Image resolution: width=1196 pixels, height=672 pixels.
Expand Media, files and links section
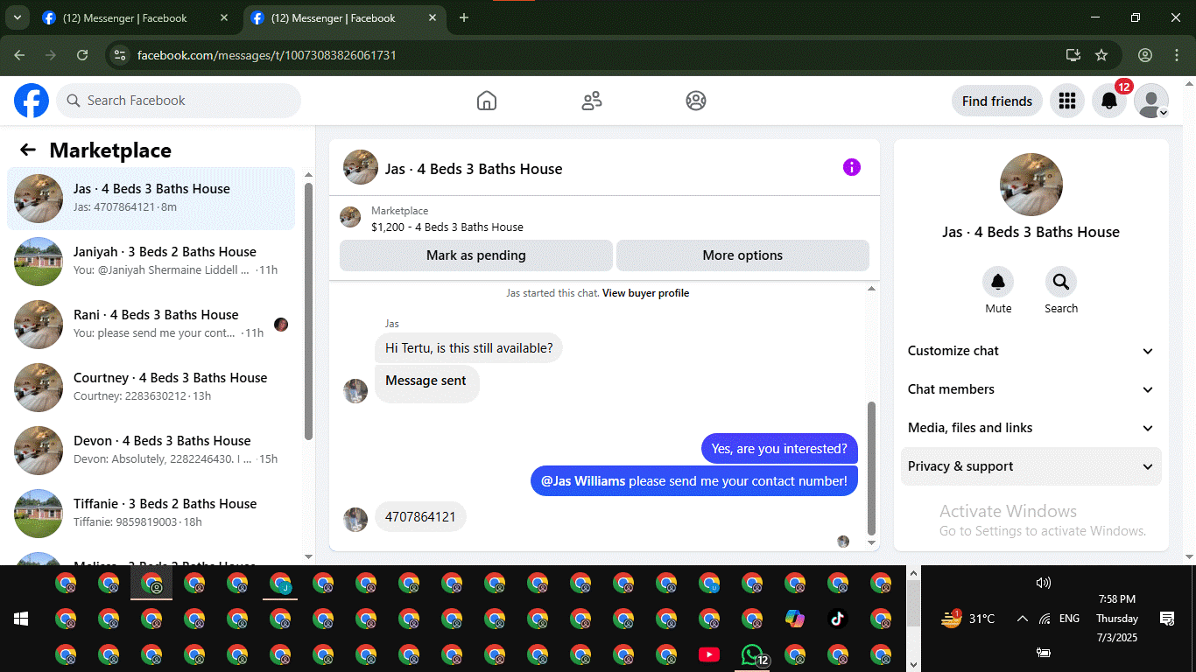coord(1031,428)
